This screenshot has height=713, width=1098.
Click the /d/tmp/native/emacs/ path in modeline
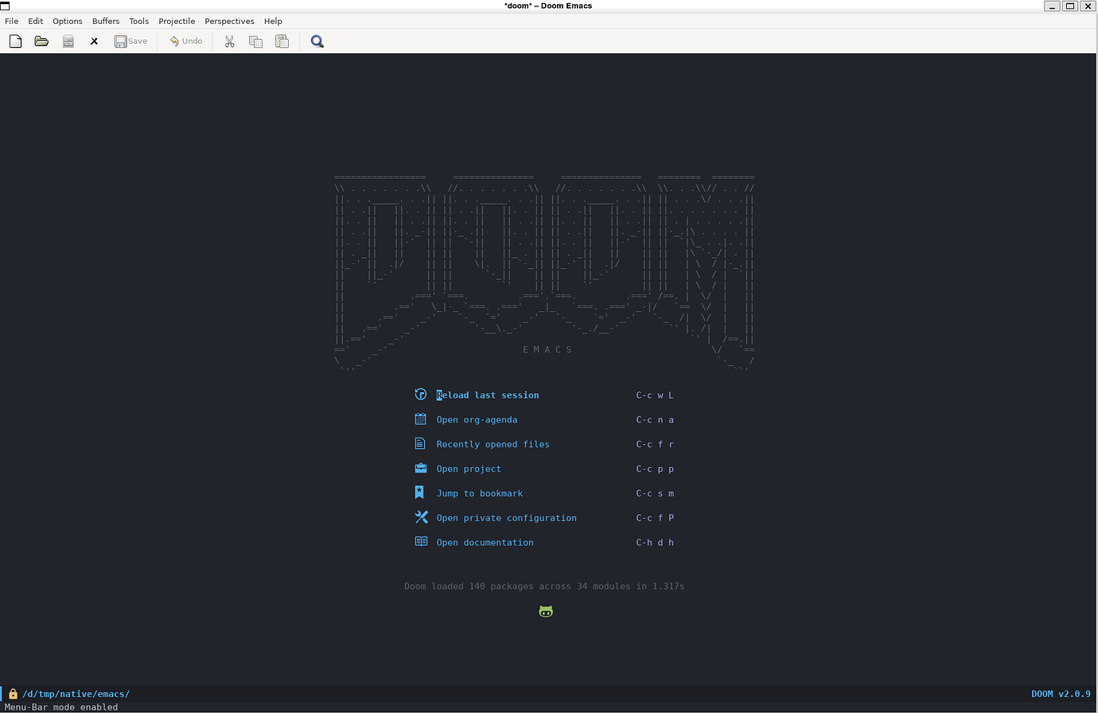[x=76, y=694]
